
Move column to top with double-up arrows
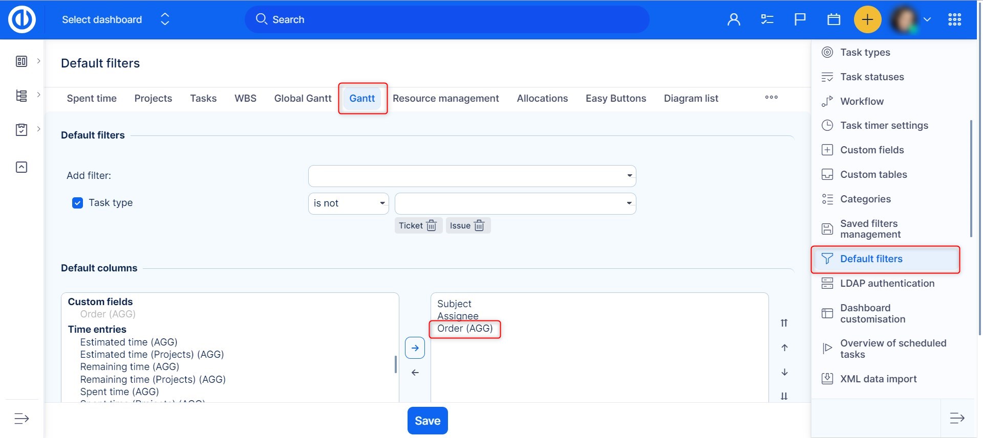click(x=784, y=323)
